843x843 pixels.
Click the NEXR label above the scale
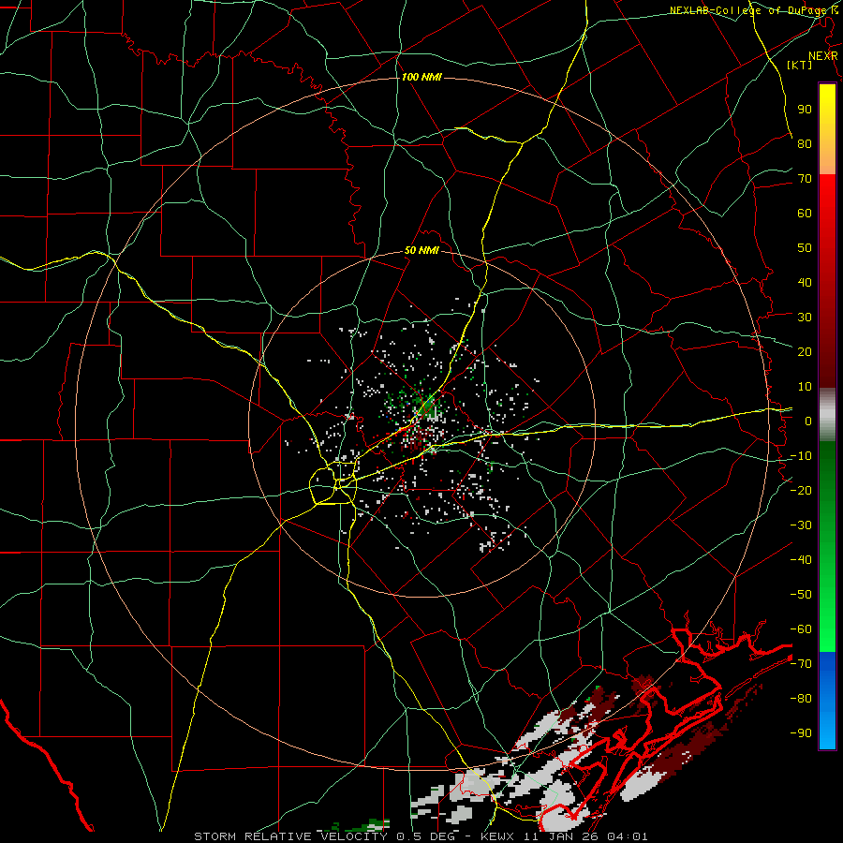[x=823, y=56]
